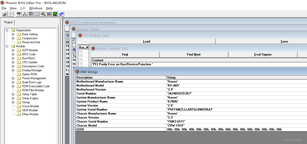This screenshot has height=144, width=307.
Task: Click the green monitor toolbar icon
Action: (x=55, y=14)
